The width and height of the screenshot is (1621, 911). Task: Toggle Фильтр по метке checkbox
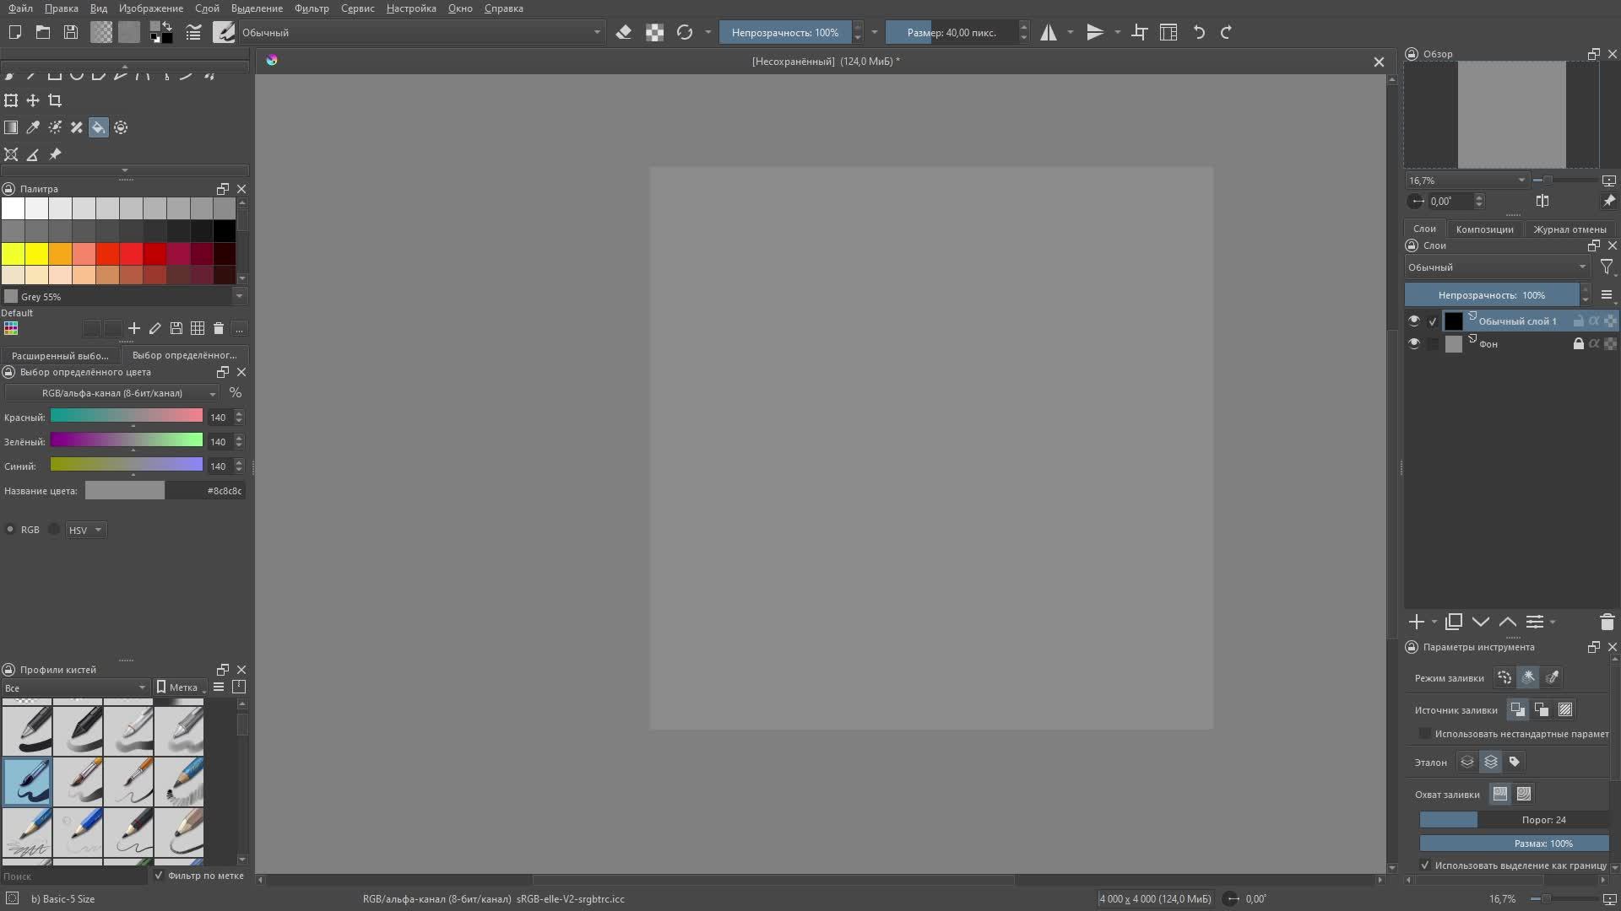click(x=159, y=876)
